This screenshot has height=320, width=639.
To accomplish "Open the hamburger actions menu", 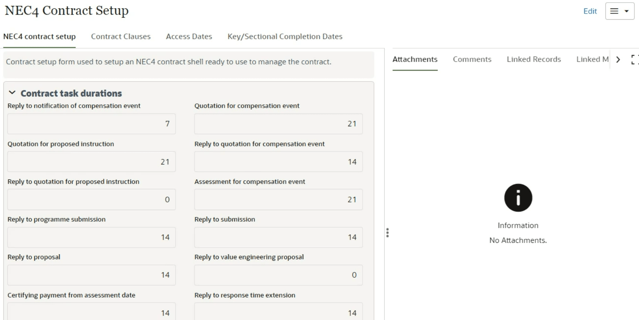I will tap(619, 11).
